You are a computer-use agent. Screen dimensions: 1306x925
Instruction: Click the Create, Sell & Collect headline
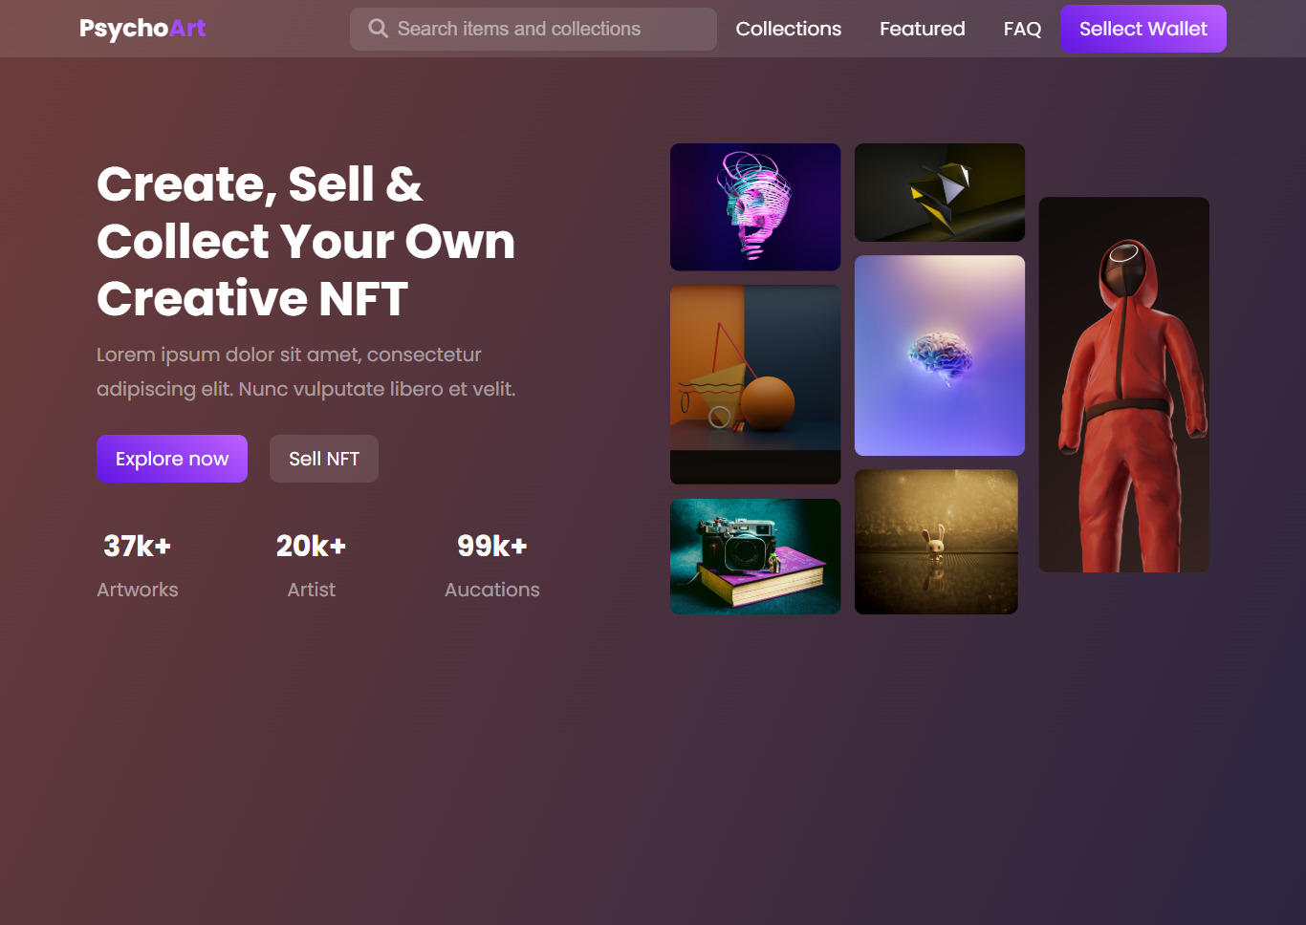(x=306, y=241)
